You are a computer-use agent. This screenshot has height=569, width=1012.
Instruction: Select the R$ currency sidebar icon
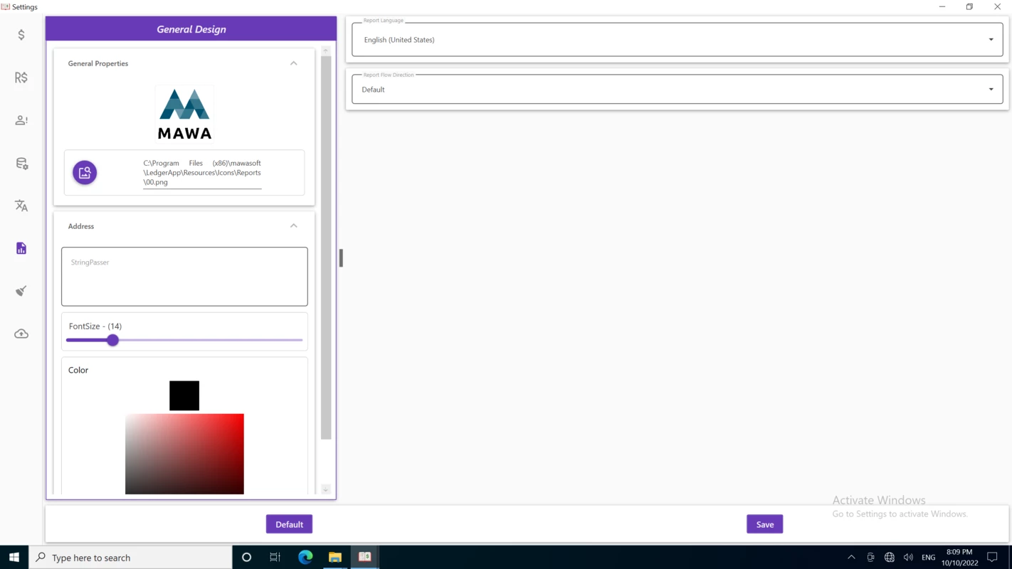pyautogui.click(x=21, y=78)
